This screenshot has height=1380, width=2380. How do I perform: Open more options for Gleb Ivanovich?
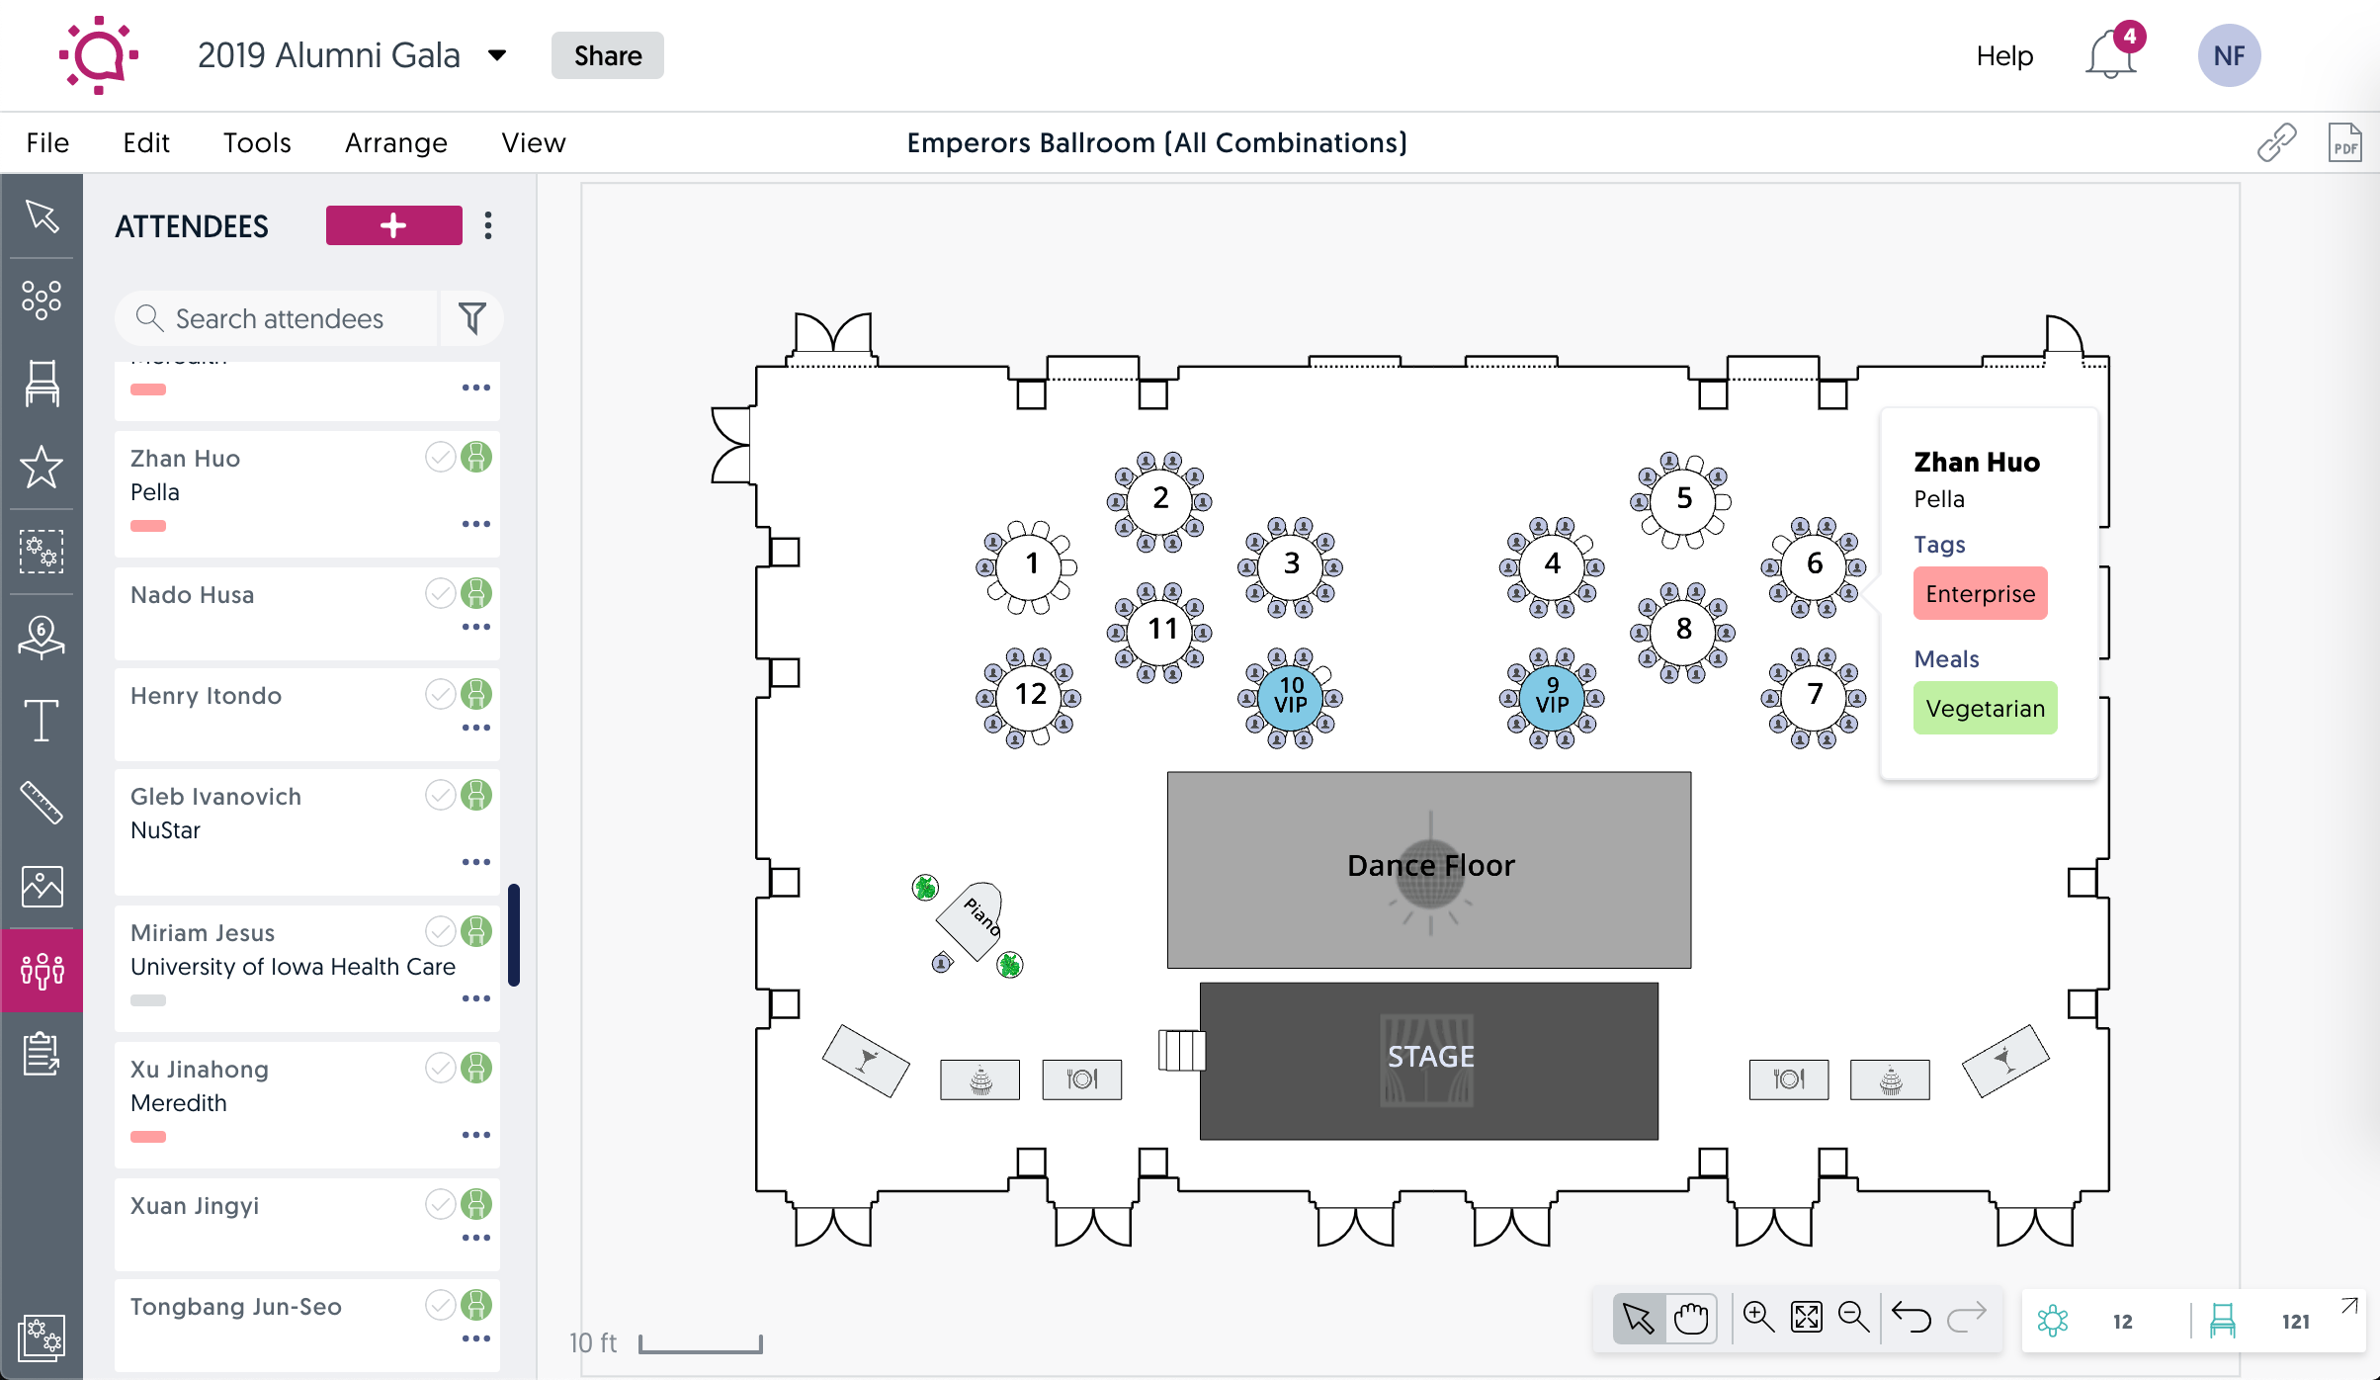(x=476, y=862)
